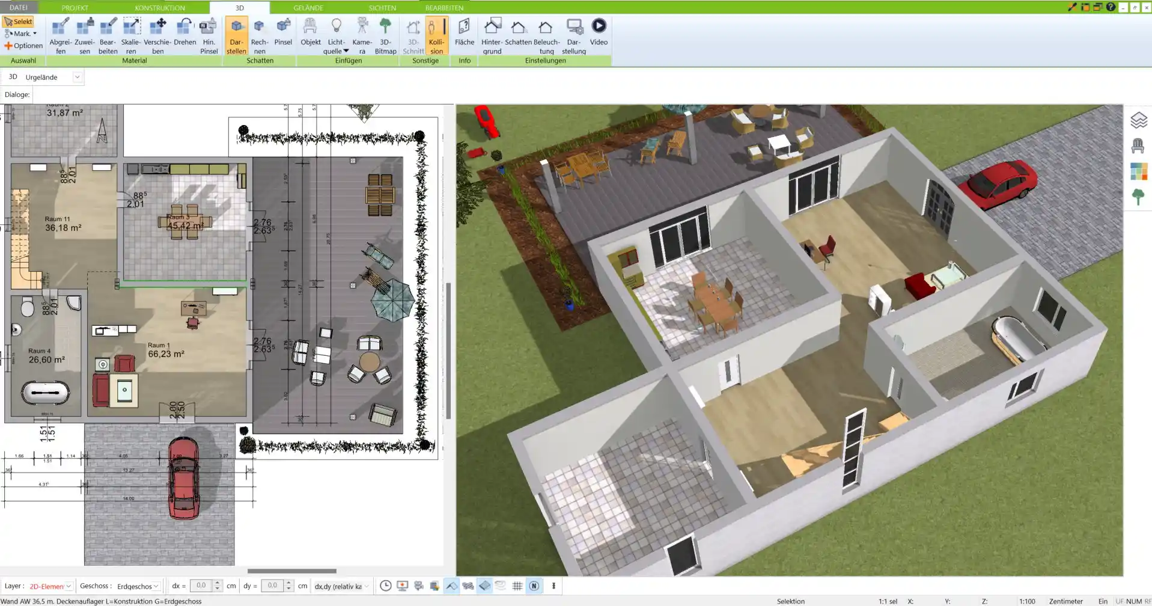
Task: Click the vertical dots overflow icon
Action: point(553,586)
